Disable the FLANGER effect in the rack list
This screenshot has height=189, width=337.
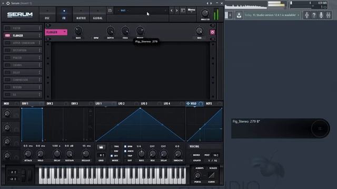tap(7, 36)
